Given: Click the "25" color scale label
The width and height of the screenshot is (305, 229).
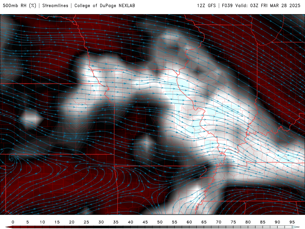Looking at the screenshot, I should 86,222.
